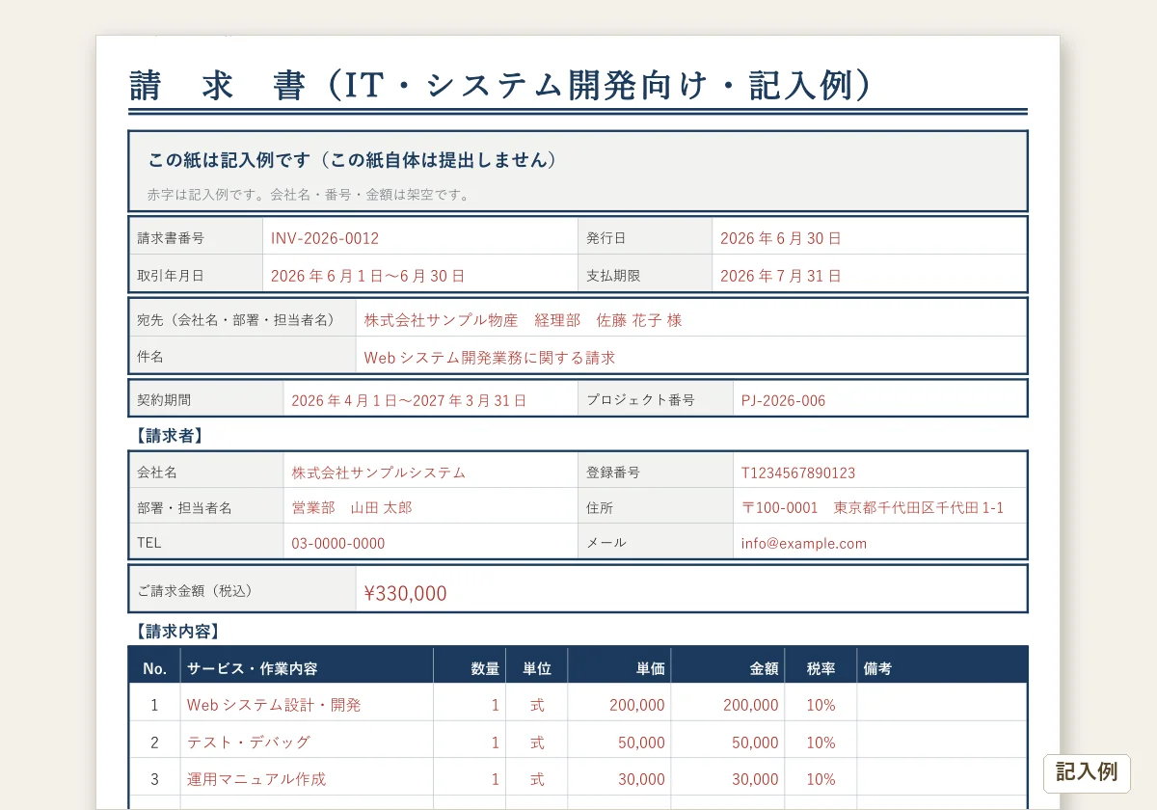The image size is (1157, 810).
Task: Select contract period 2026年4月1日〜2027年3月31日
Action: coord(409,400)
